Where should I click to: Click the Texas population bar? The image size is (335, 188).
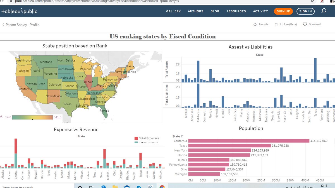(229, 146)
